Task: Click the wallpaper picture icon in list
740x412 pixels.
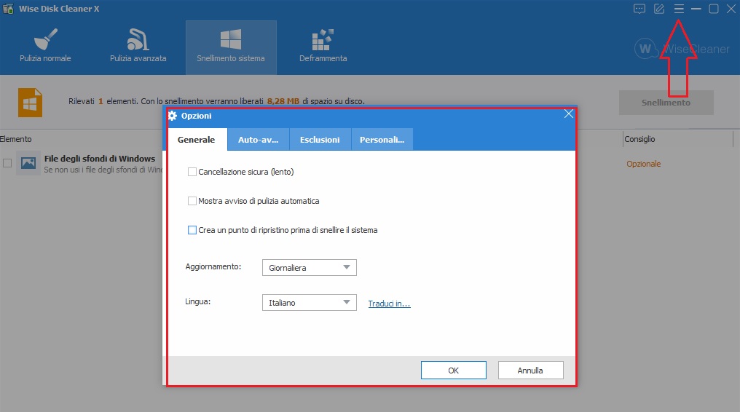Action: [28, 163]
